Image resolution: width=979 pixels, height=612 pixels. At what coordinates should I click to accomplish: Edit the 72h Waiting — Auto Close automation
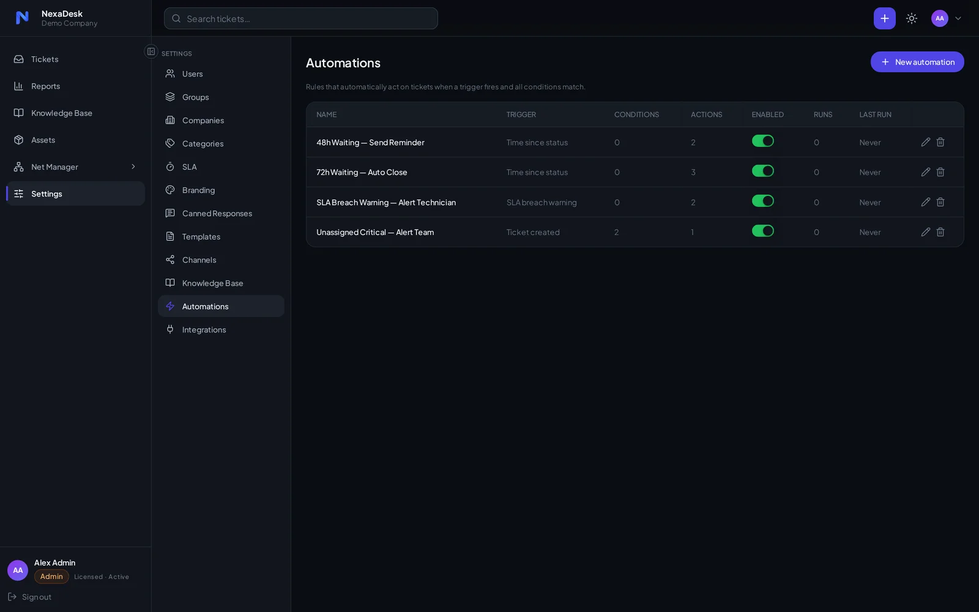925,172
